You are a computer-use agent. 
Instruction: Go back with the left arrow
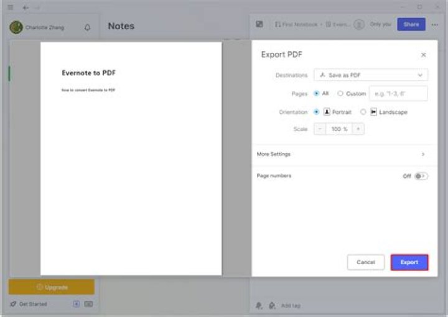tap(26, 7)
